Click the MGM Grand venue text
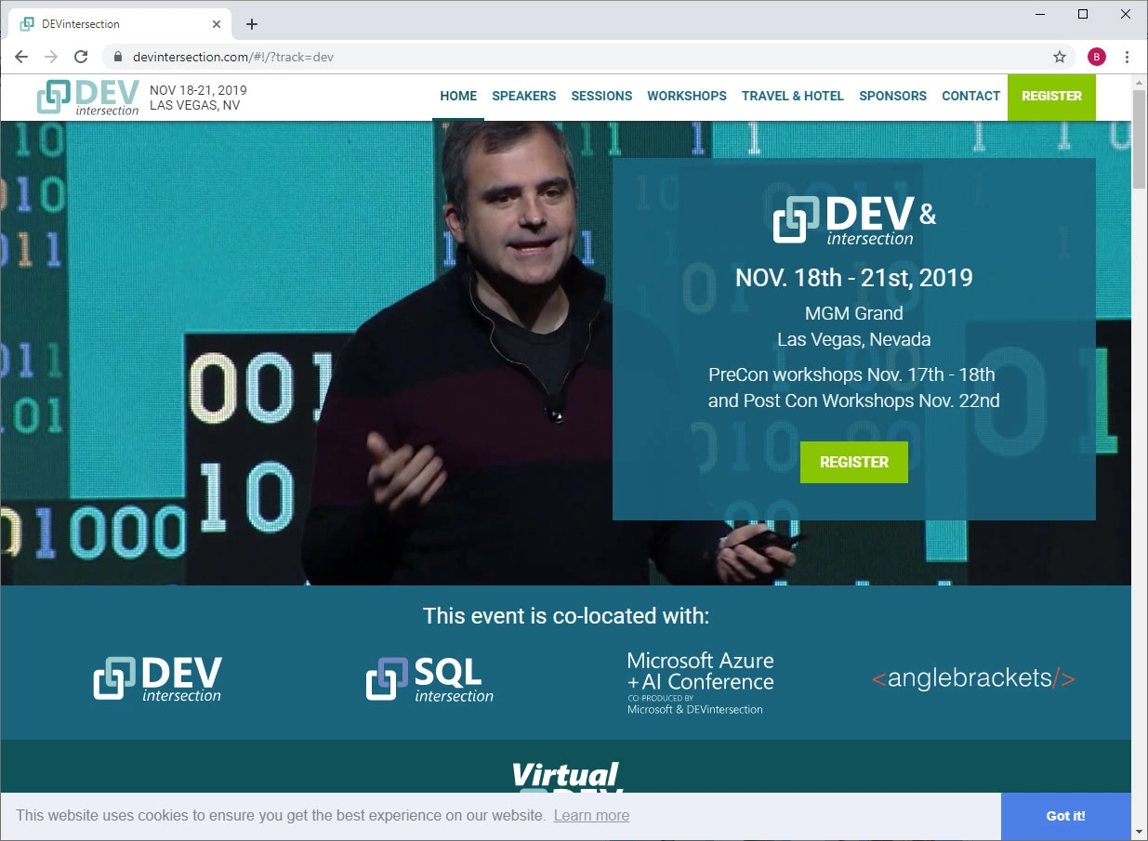 (854, 313)
